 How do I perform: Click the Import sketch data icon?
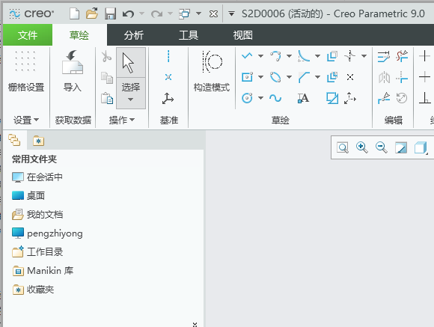tap(73, 71)
